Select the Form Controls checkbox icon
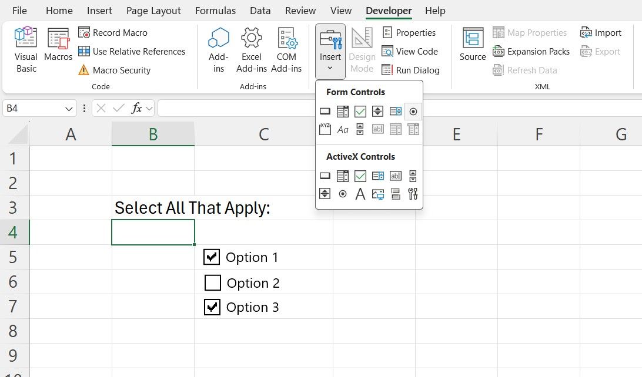The width and height of the screenshot is (642, 377). point(360,111)
